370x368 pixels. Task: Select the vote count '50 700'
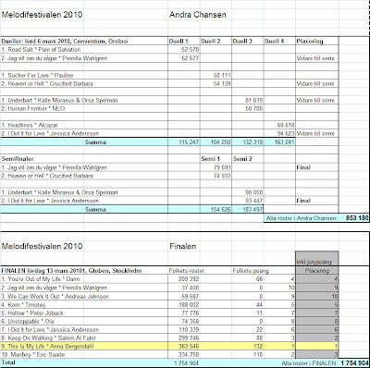(x=254, y=108)
